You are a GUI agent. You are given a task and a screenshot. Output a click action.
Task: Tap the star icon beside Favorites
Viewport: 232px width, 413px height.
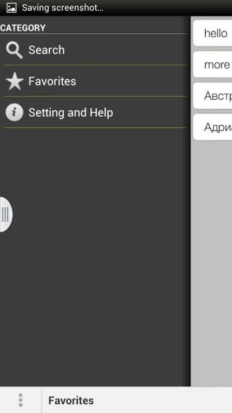point(14,81)
